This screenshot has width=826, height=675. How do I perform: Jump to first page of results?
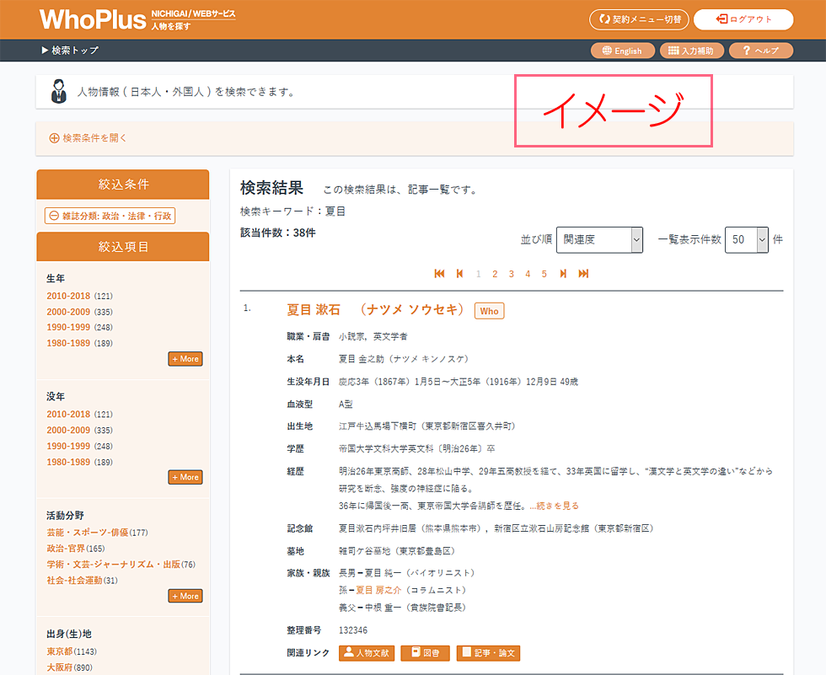(x=439, y=274)
